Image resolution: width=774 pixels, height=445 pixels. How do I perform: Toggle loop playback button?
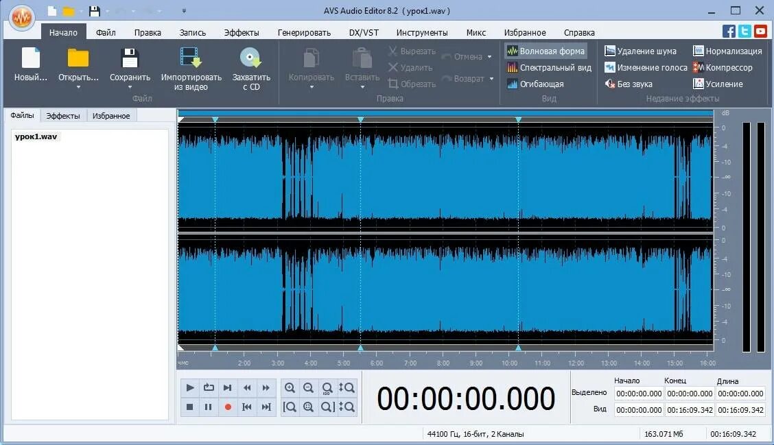(x=209, y=388)
